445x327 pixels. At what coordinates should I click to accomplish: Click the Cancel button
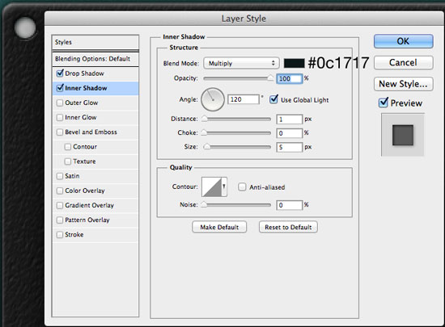[x=403, y=62]
